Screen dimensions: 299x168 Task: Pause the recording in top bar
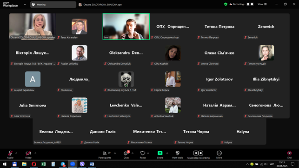coord(248,4)
